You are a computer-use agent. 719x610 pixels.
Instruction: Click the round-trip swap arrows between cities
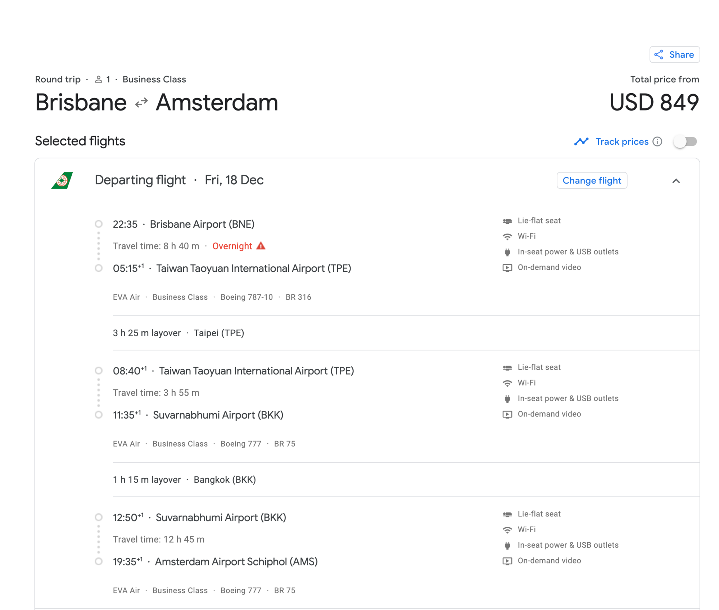click(x=141, y=103)
